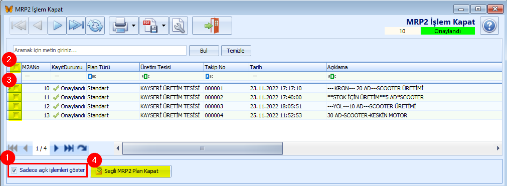The image size is (507, 186).
Task: Sort by Plan Türü column header
Action: click(x=113, y=67)
